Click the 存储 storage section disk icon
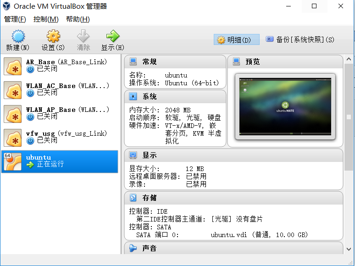 [x=133, y=198]
